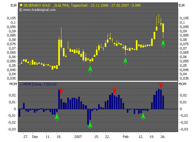Click the 26. date label on the time axis

pyautogui.click(x=163, y=137)
